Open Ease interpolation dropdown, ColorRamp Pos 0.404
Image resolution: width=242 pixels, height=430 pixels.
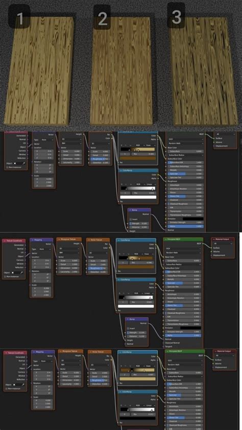tap(150, 146)
